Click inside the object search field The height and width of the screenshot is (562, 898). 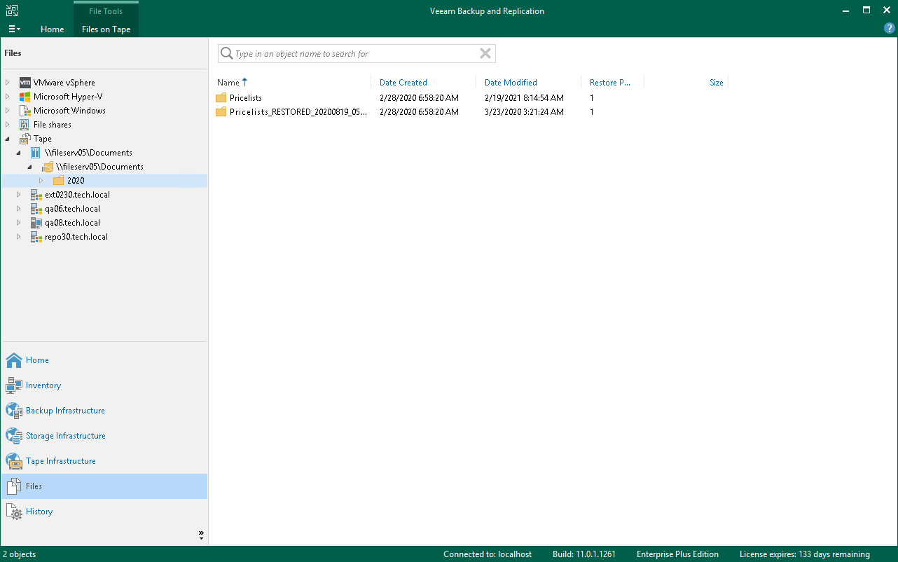[350, 53]
